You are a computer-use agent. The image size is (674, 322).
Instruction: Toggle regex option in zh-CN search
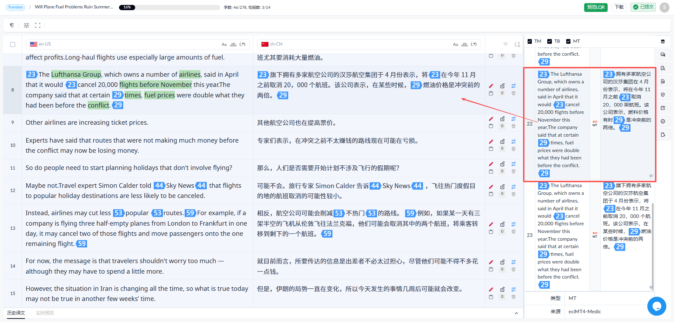click(474, 44)
